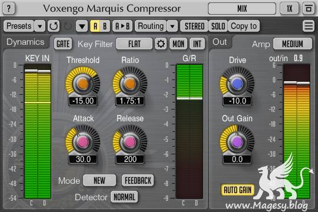318x212 pixels.
Task: Click the pink Attack knob
Action: [83, 142]
